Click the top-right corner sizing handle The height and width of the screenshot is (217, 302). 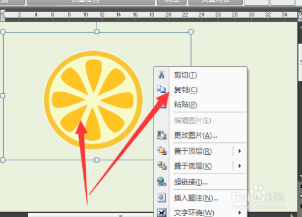[191, 31]
